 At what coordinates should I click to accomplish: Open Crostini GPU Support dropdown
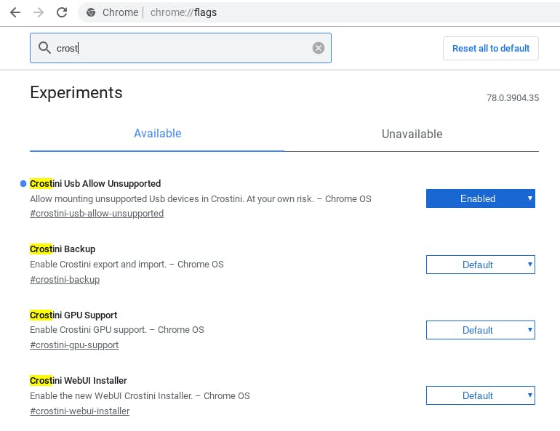(x=480, y=330)
